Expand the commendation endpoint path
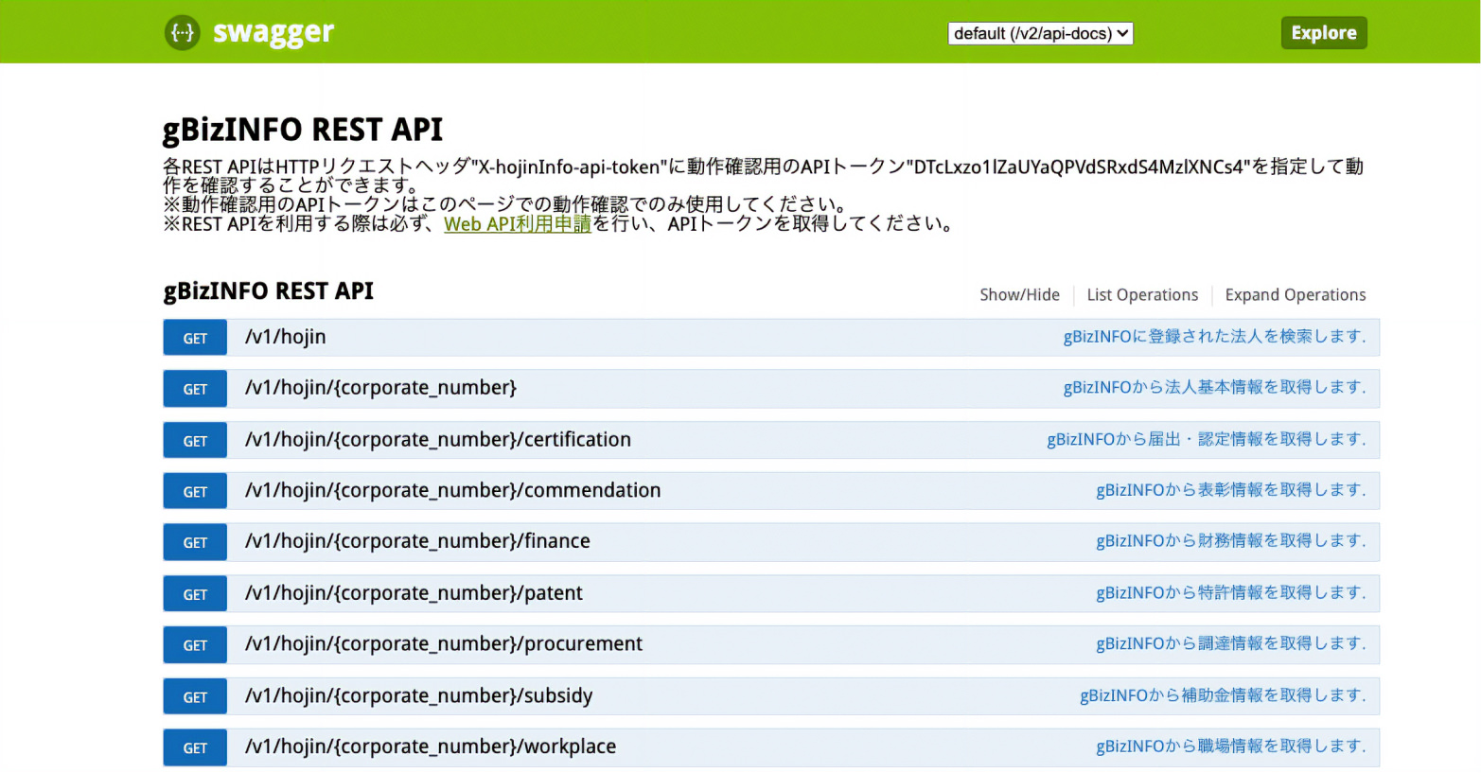Image resolution: width=1481 pixels, height=773 pixels. 453,491
